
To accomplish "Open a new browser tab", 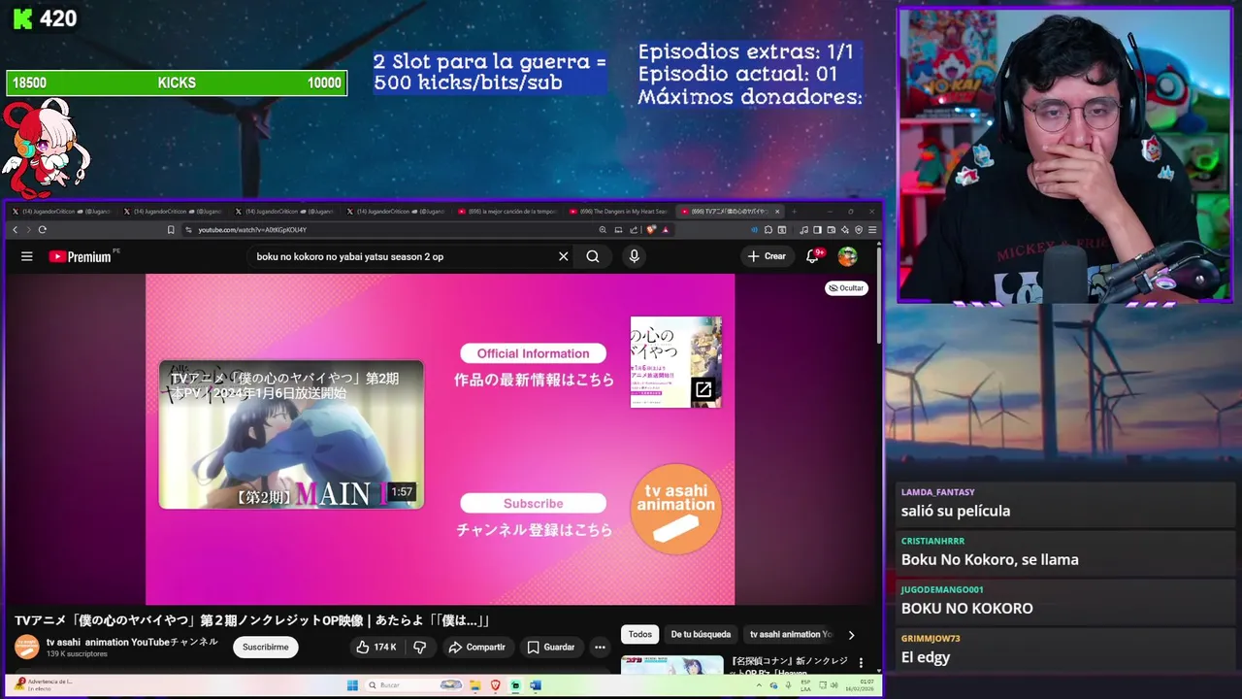I will [x=794, y=211].
